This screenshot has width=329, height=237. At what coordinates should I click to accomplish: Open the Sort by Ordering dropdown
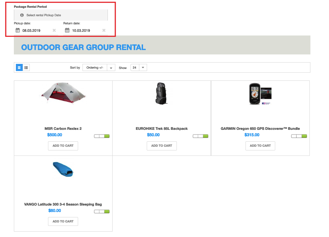click(99, 68)
